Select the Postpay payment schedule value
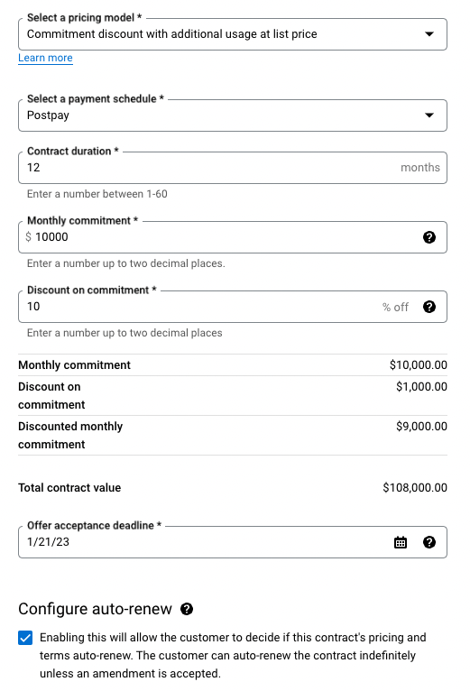 click(48, 115)
